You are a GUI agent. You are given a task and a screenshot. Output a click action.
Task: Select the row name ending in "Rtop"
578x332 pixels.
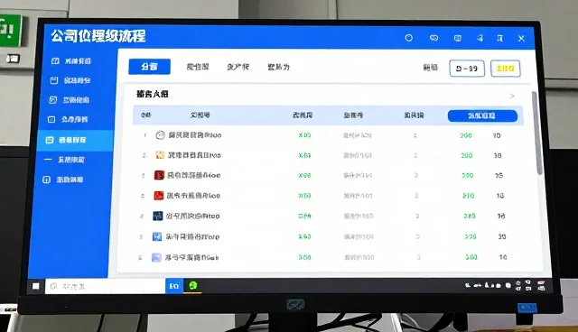(x=192, y=216)
